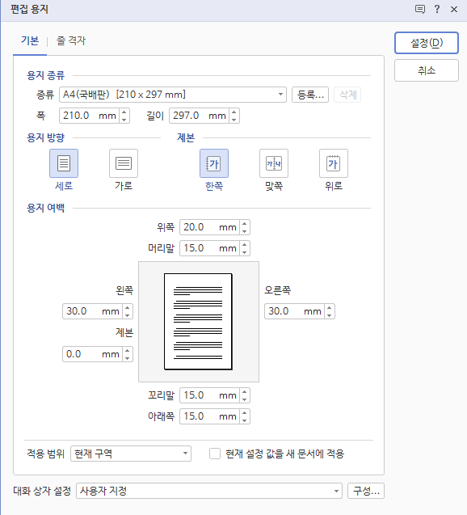The image size is (467, 515).
Task: Switch to the 줄 격자 tab
Action: coord(71,40)
